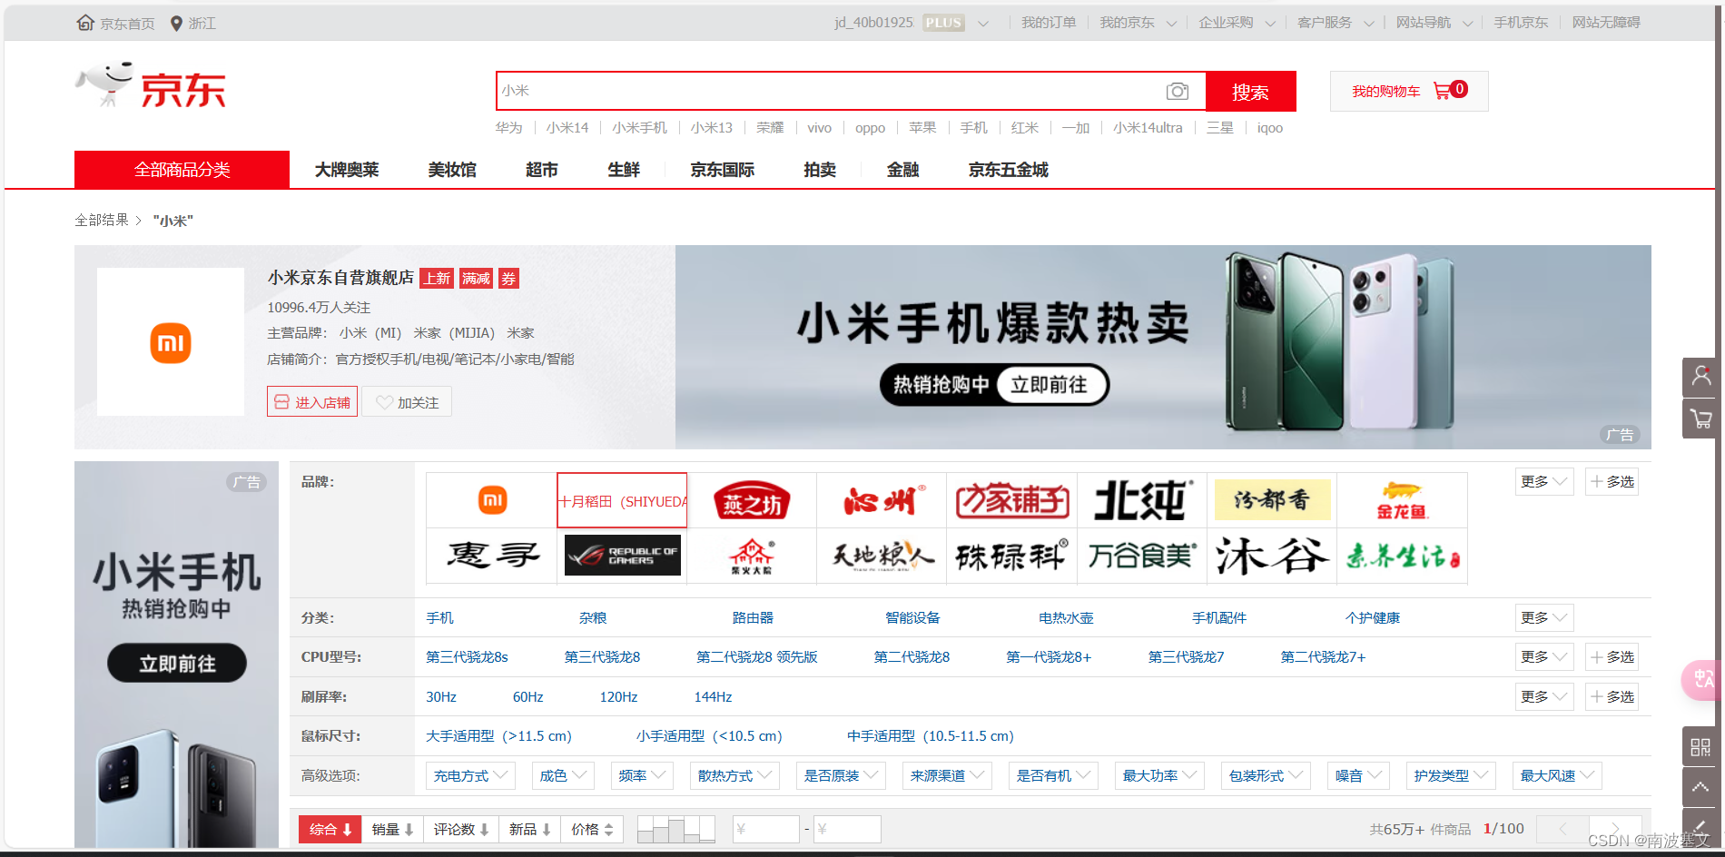Click the Xiaomi store logo thumbnail
1725x857 pixels.
(171, 342)
